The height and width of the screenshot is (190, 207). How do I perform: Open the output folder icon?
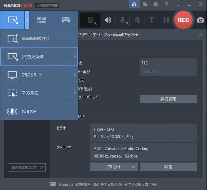click(x=145, y=4)
